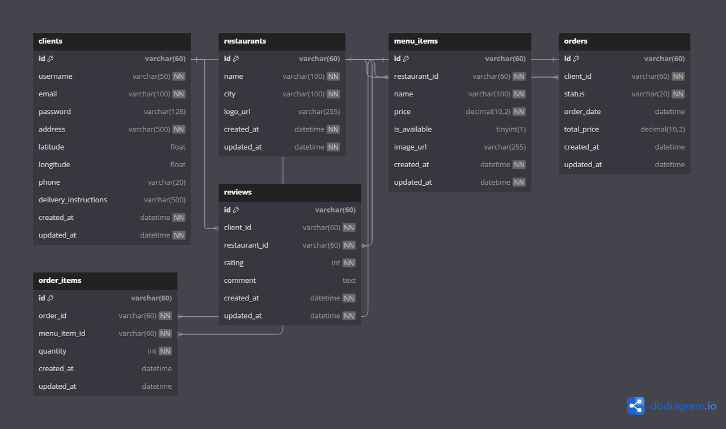This screenshot has height=429, width=726.
Task: Click updated_at row in reviews table
Action: point(290,316)
